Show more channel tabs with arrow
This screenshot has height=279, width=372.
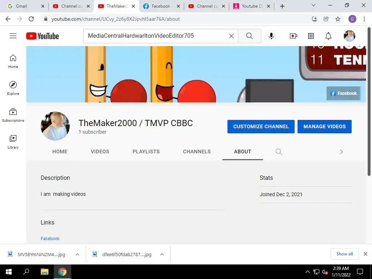(341, 152)
